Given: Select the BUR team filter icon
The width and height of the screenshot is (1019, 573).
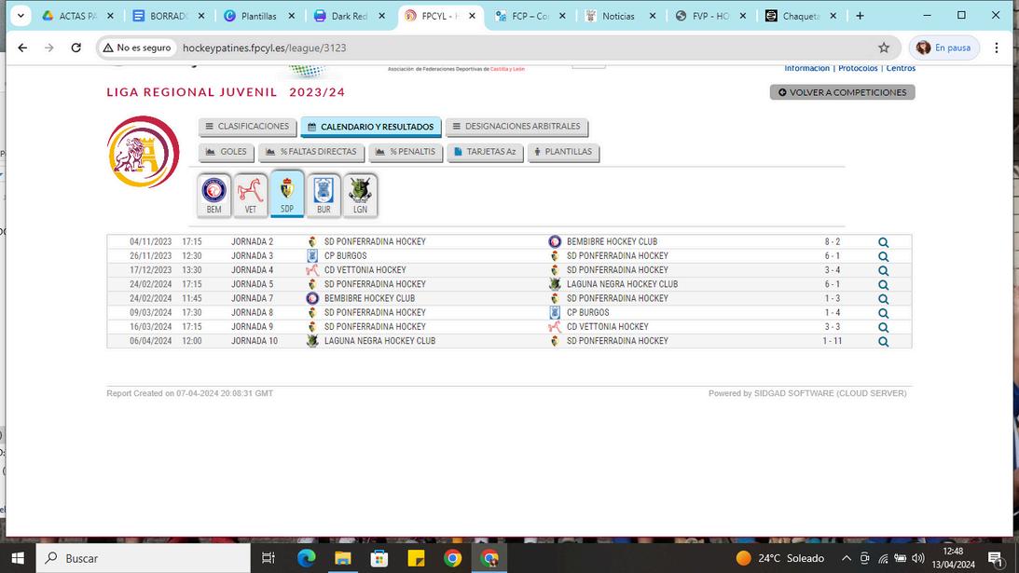Looking at the screenshot, I should point(323,195).
